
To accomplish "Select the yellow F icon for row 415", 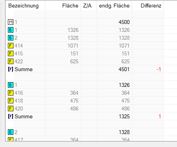I will pyautogui.click(x=11, y=53).
